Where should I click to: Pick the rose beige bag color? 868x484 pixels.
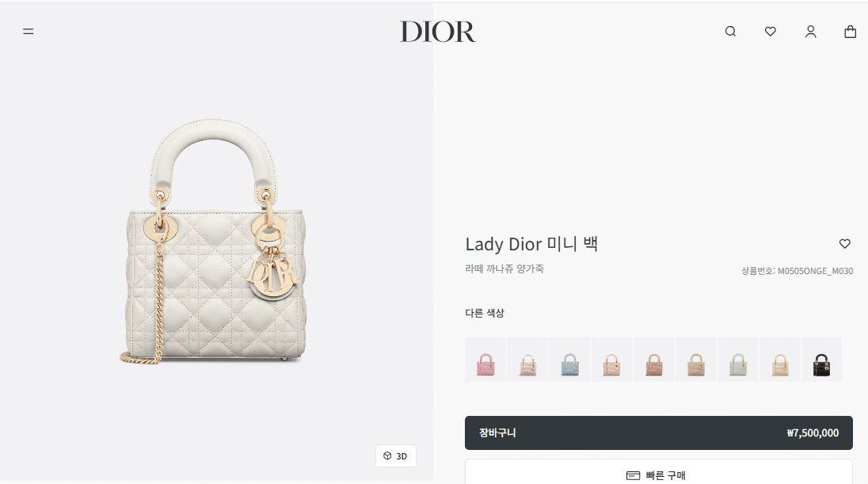click(x=653, y=360)
